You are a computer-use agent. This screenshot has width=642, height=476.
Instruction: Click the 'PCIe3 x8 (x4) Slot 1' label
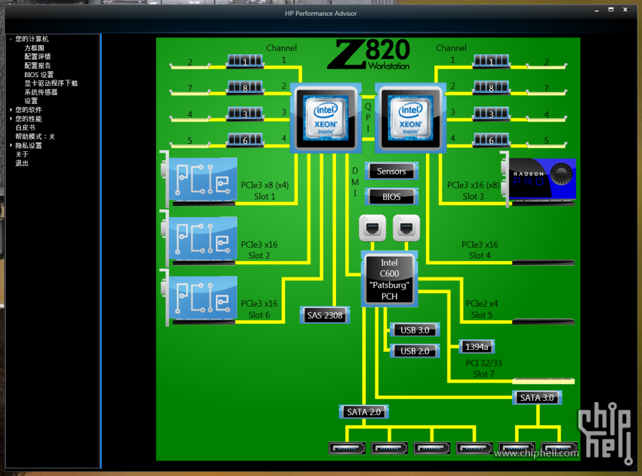[x=265, y=191]
